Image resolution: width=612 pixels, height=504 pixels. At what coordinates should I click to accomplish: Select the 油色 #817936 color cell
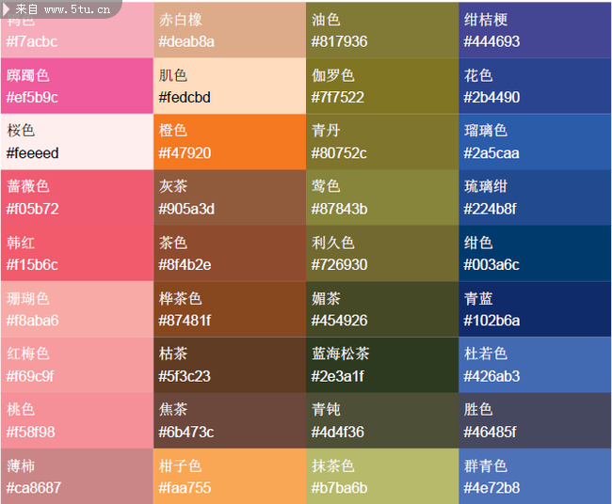[x=382, y=30]
